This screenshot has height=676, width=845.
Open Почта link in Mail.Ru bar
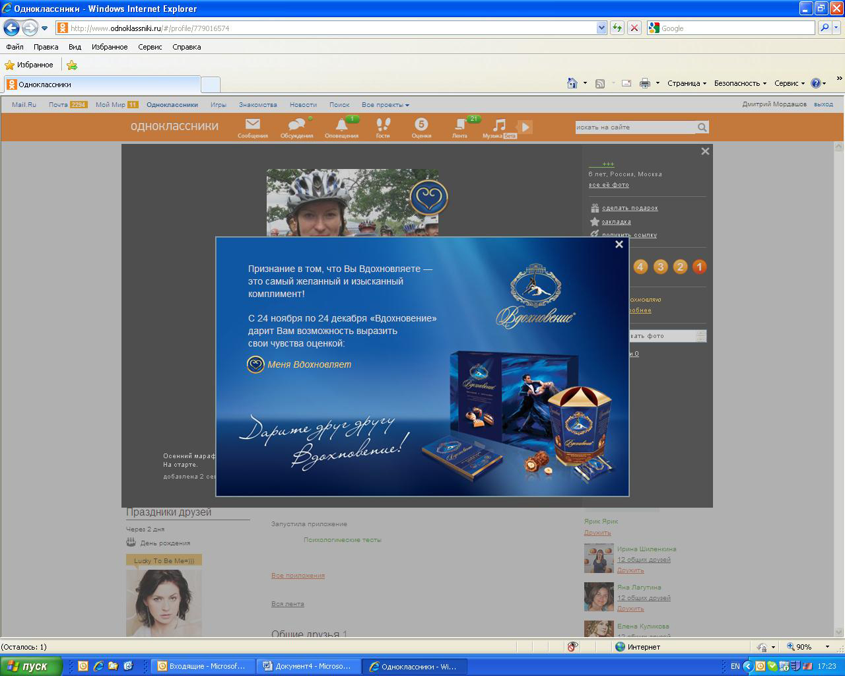tap(58, 105)
